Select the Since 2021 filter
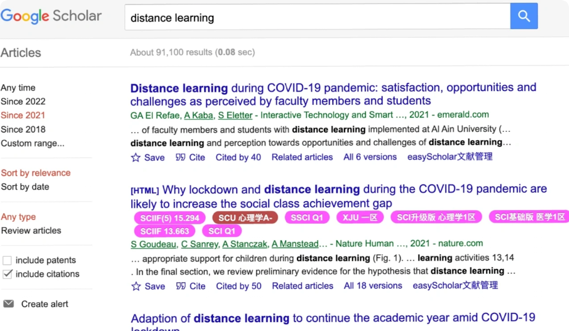Screen dimensions: 569x331 (23, 116)
